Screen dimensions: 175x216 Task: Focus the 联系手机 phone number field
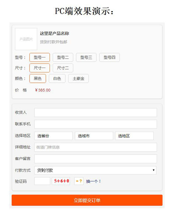pyautogui.click(x=95, y=124)
